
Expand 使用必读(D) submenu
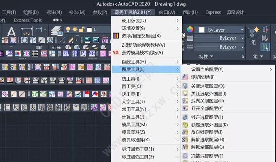146,21
